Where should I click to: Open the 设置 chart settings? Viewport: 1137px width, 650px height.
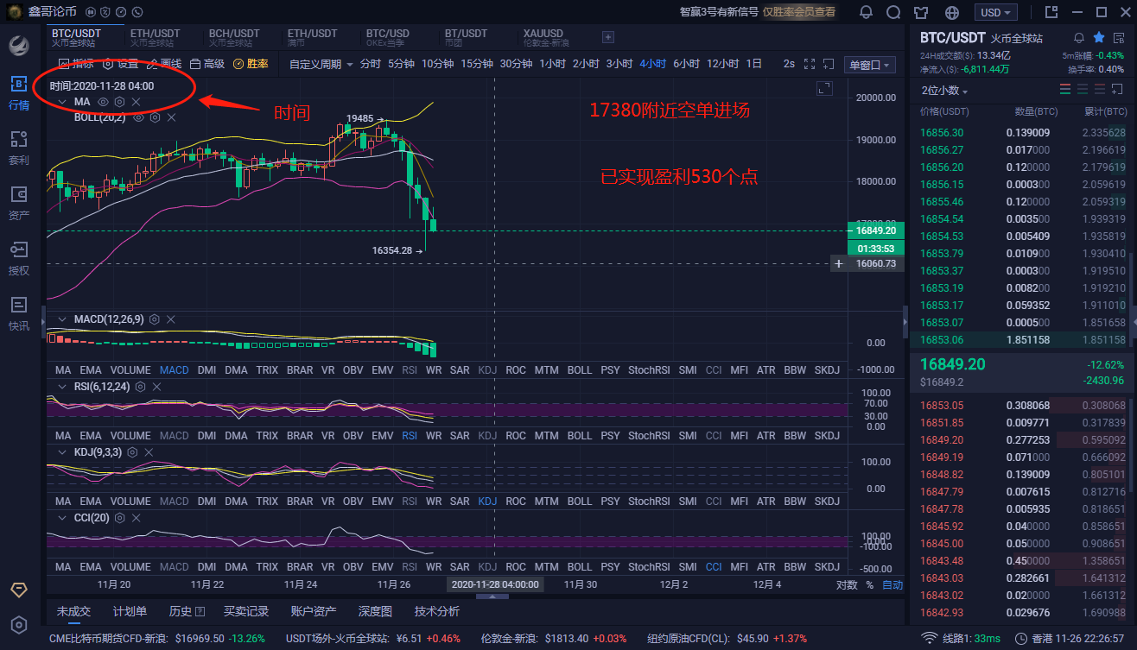pyautogui.click(x=122, y=63)
